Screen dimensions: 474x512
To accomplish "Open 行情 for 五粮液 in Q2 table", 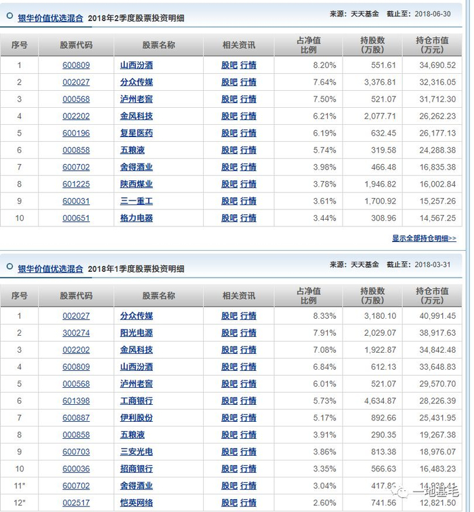I will [x=248, y=150].
